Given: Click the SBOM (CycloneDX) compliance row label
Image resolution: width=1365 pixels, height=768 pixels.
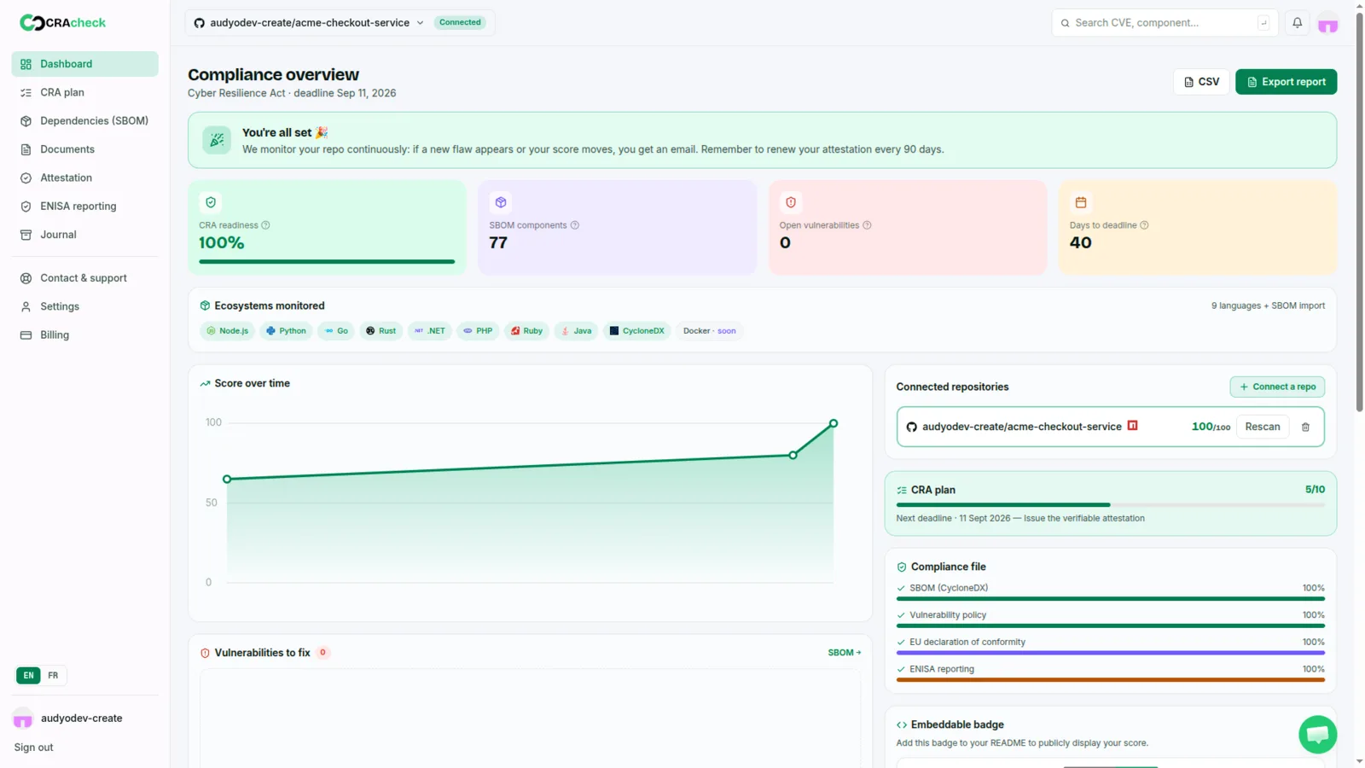Looking at the screenshot, I should point(949,588).
